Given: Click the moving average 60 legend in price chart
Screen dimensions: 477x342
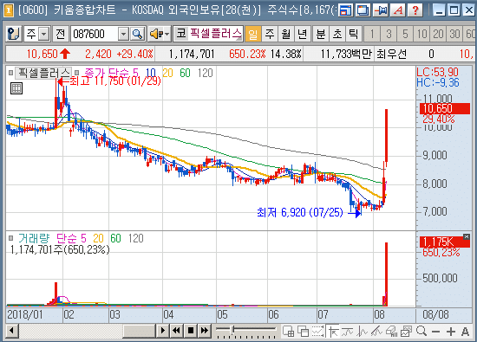Looking at the screenshot, I should click(x=185, y=74).
